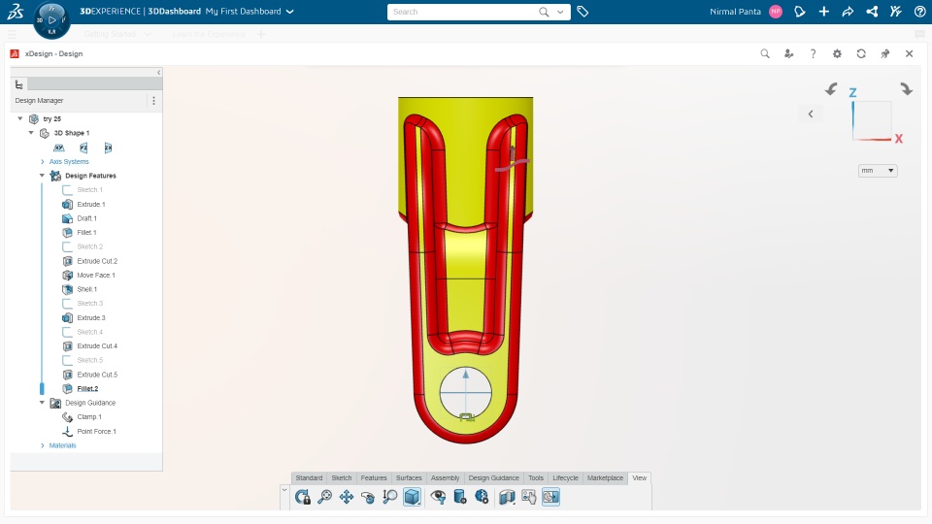Switch to the Features tab
This screenshot has width=932, height=524.
(374, 477)
